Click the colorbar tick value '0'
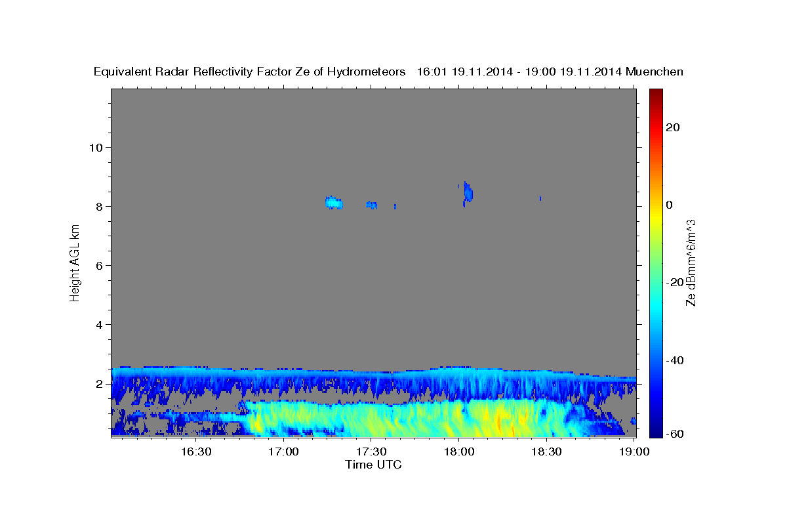 669,205
